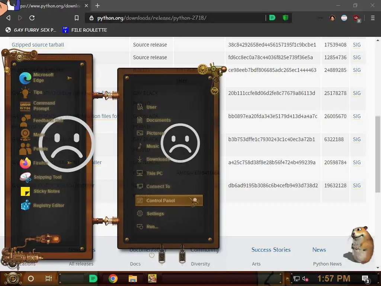381x286 pixels.
Task: Open the Python News footer link
Action: point(327,264)
